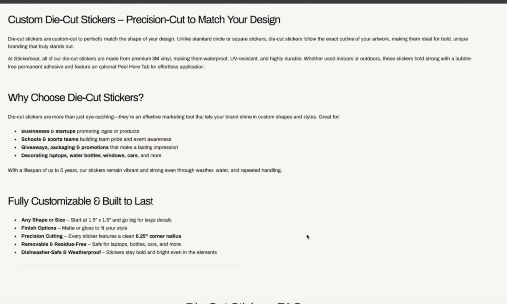
Task: Click the partially visible FAQ heading at bottom
Action: point(243,302)
